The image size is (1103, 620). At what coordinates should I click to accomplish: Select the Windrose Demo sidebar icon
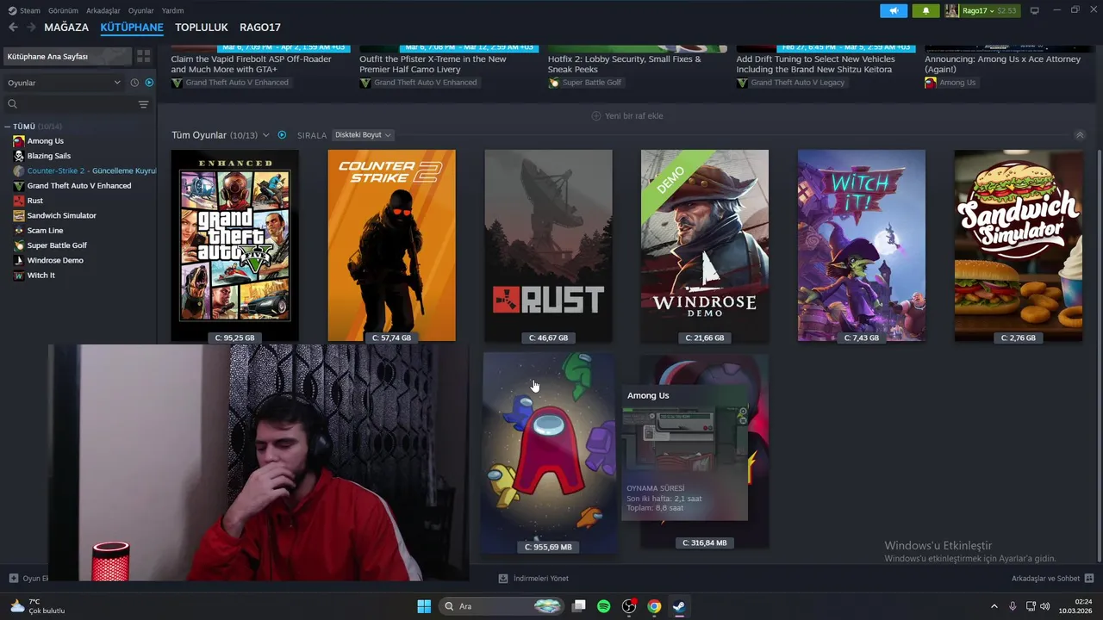tap(19, 260)
